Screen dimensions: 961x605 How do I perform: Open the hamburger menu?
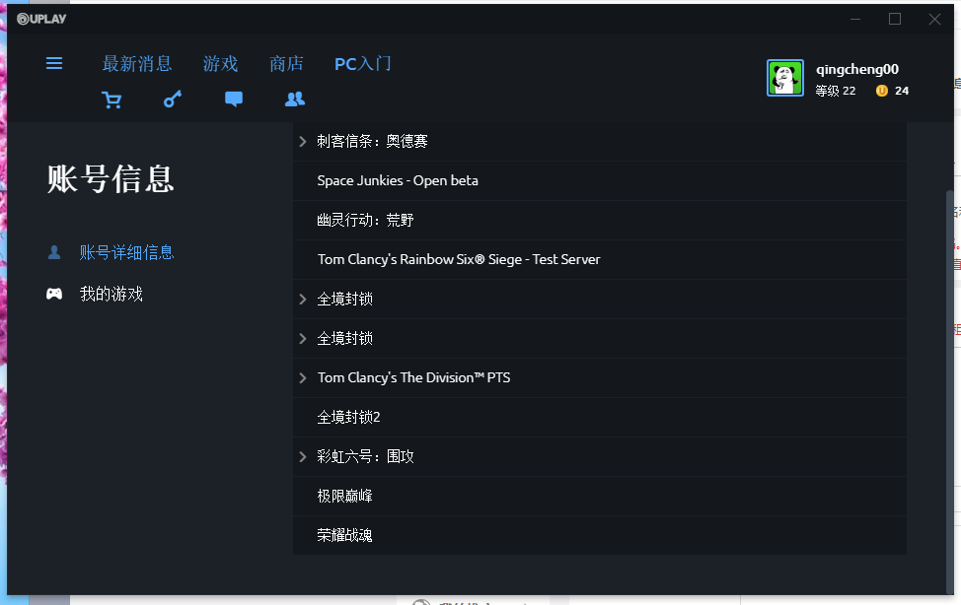[54, 63]
